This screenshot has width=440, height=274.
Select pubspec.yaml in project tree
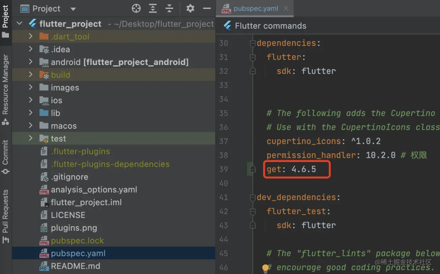[x=78, y=253]
